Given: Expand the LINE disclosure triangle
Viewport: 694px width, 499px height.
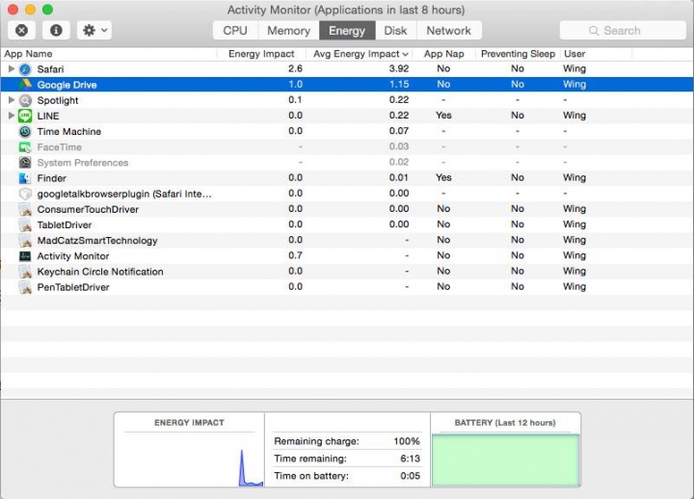Looking at the screenshot, I should [12, 116].
